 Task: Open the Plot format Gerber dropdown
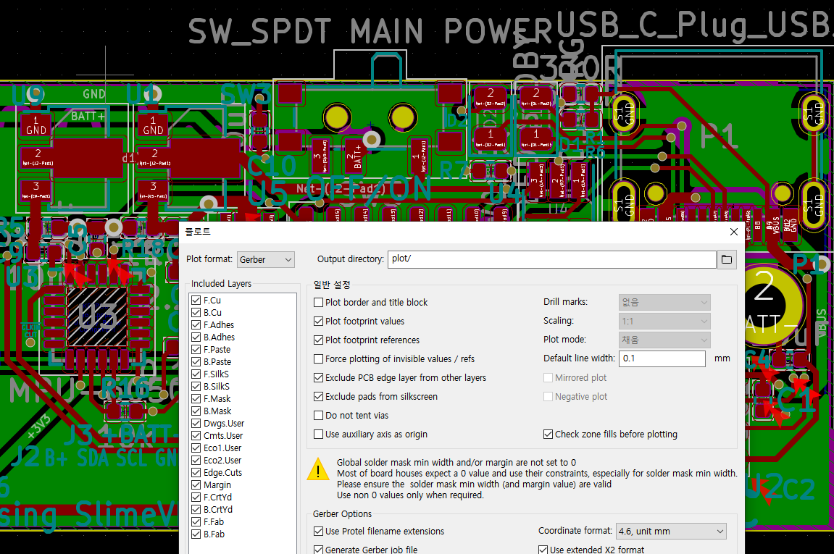265,259
